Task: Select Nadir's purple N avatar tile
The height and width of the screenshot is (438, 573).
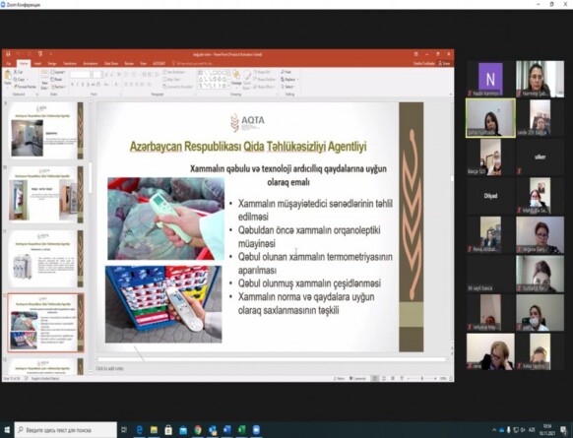Action: [x=490, y=79]
